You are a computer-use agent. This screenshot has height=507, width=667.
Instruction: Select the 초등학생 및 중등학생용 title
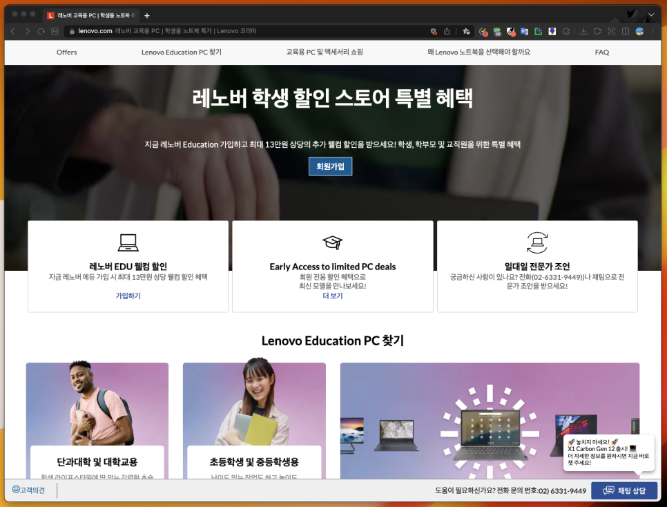(254, 462)
